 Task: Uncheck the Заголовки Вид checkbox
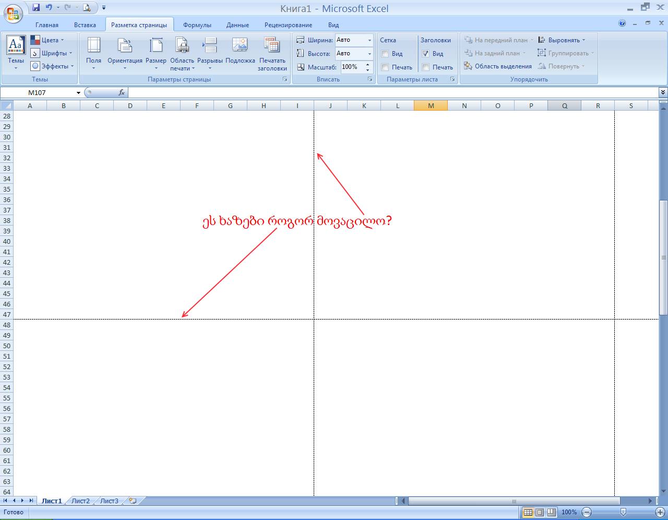(426, 54)
